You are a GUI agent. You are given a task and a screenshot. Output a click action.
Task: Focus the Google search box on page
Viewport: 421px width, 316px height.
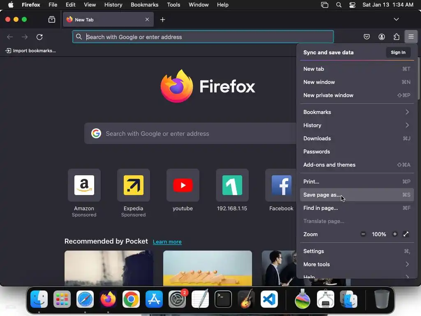tap(190, 134)
